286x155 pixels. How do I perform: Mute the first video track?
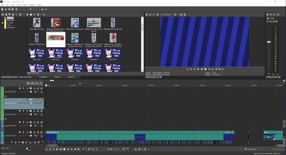38,88
